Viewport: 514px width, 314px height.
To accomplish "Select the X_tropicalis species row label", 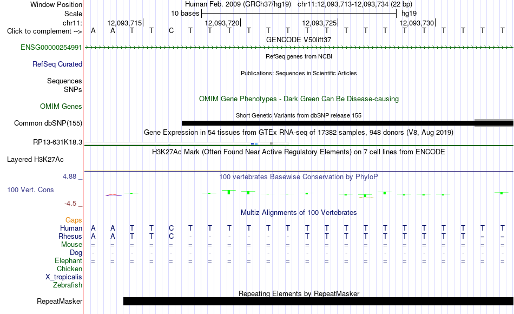I will (x=64, y=277).
